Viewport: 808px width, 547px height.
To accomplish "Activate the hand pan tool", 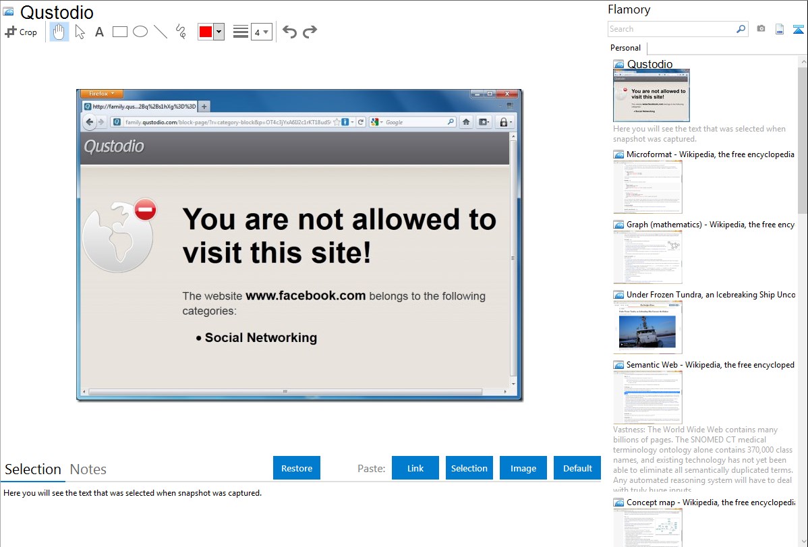I will click(x=59, y=32).
